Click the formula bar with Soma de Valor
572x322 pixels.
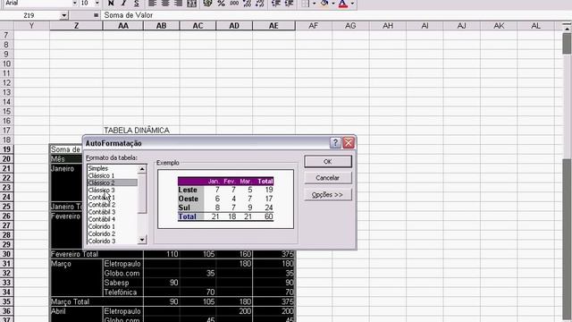336,15
